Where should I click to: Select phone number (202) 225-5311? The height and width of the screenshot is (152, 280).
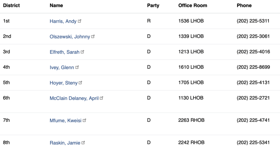coord(253,21)
